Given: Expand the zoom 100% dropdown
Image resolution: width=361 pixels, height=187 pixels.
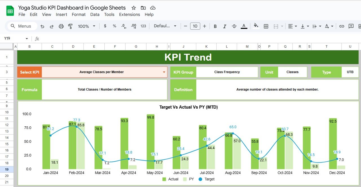Looking at the screenshot, I should pyautogui.click(x=87, y=26).
